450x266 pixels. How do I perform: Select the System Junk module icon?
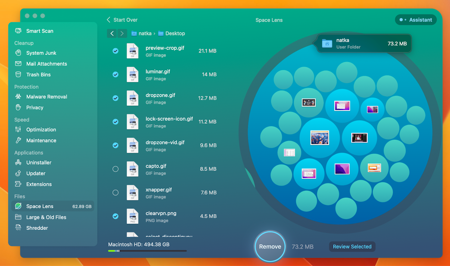18,53
